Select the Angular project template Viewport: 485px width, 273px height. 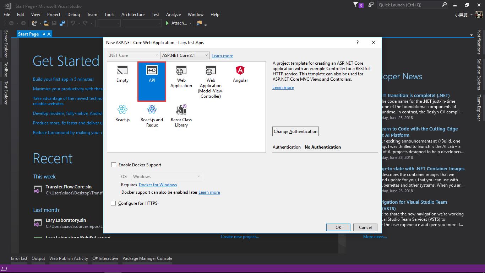pyautogui.click(x=240, y=75)
